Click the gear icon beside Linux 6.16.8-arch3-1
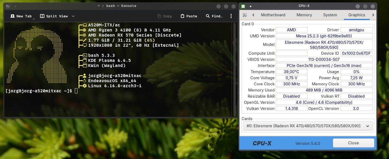Image resolution: width=389 pixels, height=159 pixels. 85,86
